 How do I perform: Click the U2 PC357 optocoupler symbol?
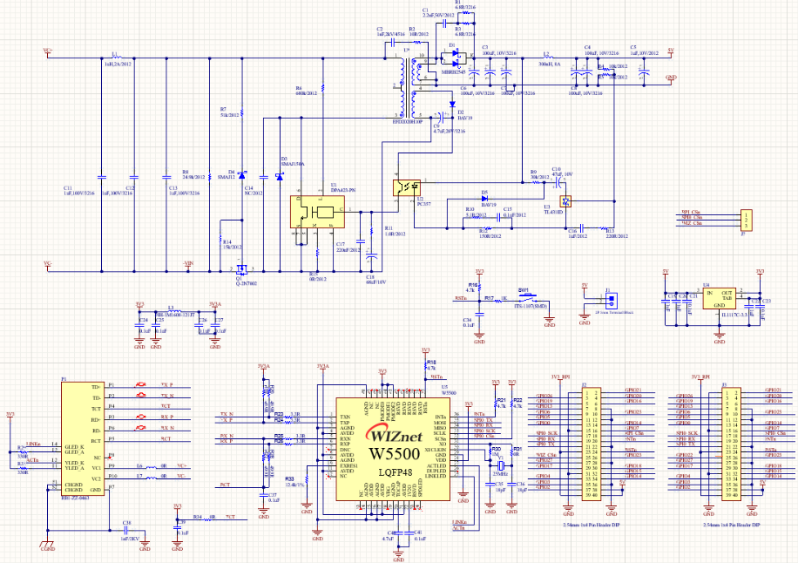coord(406,187)
